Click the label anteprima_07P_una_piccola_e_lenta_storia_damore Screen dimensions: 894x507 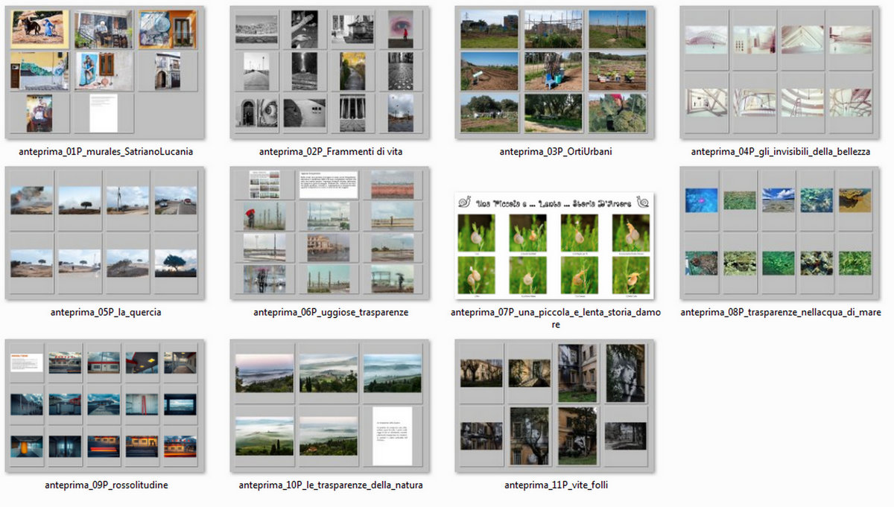point(555,319)
